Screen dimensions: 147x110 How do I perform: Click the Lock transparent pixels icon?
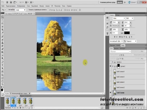(117, 59)
